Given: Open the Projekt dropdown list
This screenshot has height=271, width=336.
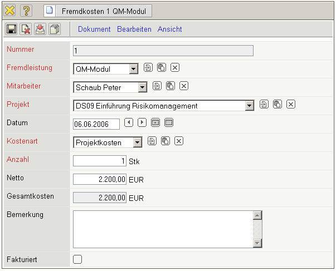Looking at the screenshot, I should click(249, 106).
